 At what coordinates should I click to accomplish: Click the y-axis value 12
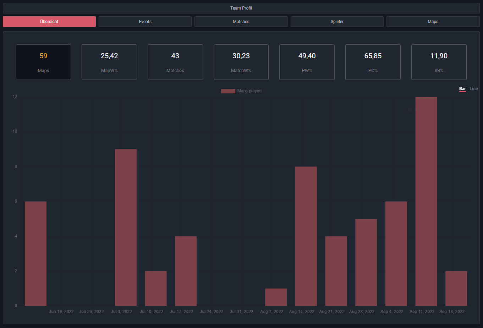[x=15, y=97]
